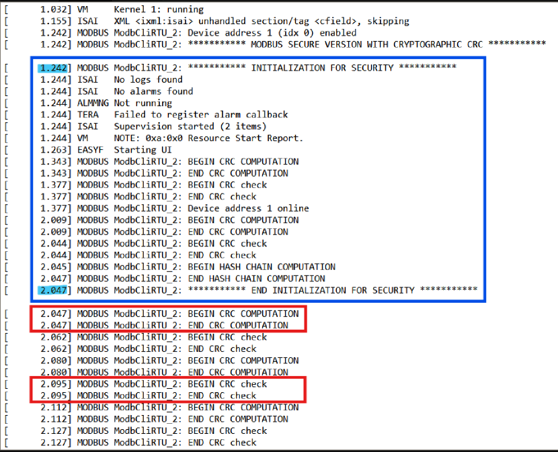The image size is (558, 452).
Task: Select 'END CRC check' at timestamp 2.062
Action: click(x=222, y=349)
